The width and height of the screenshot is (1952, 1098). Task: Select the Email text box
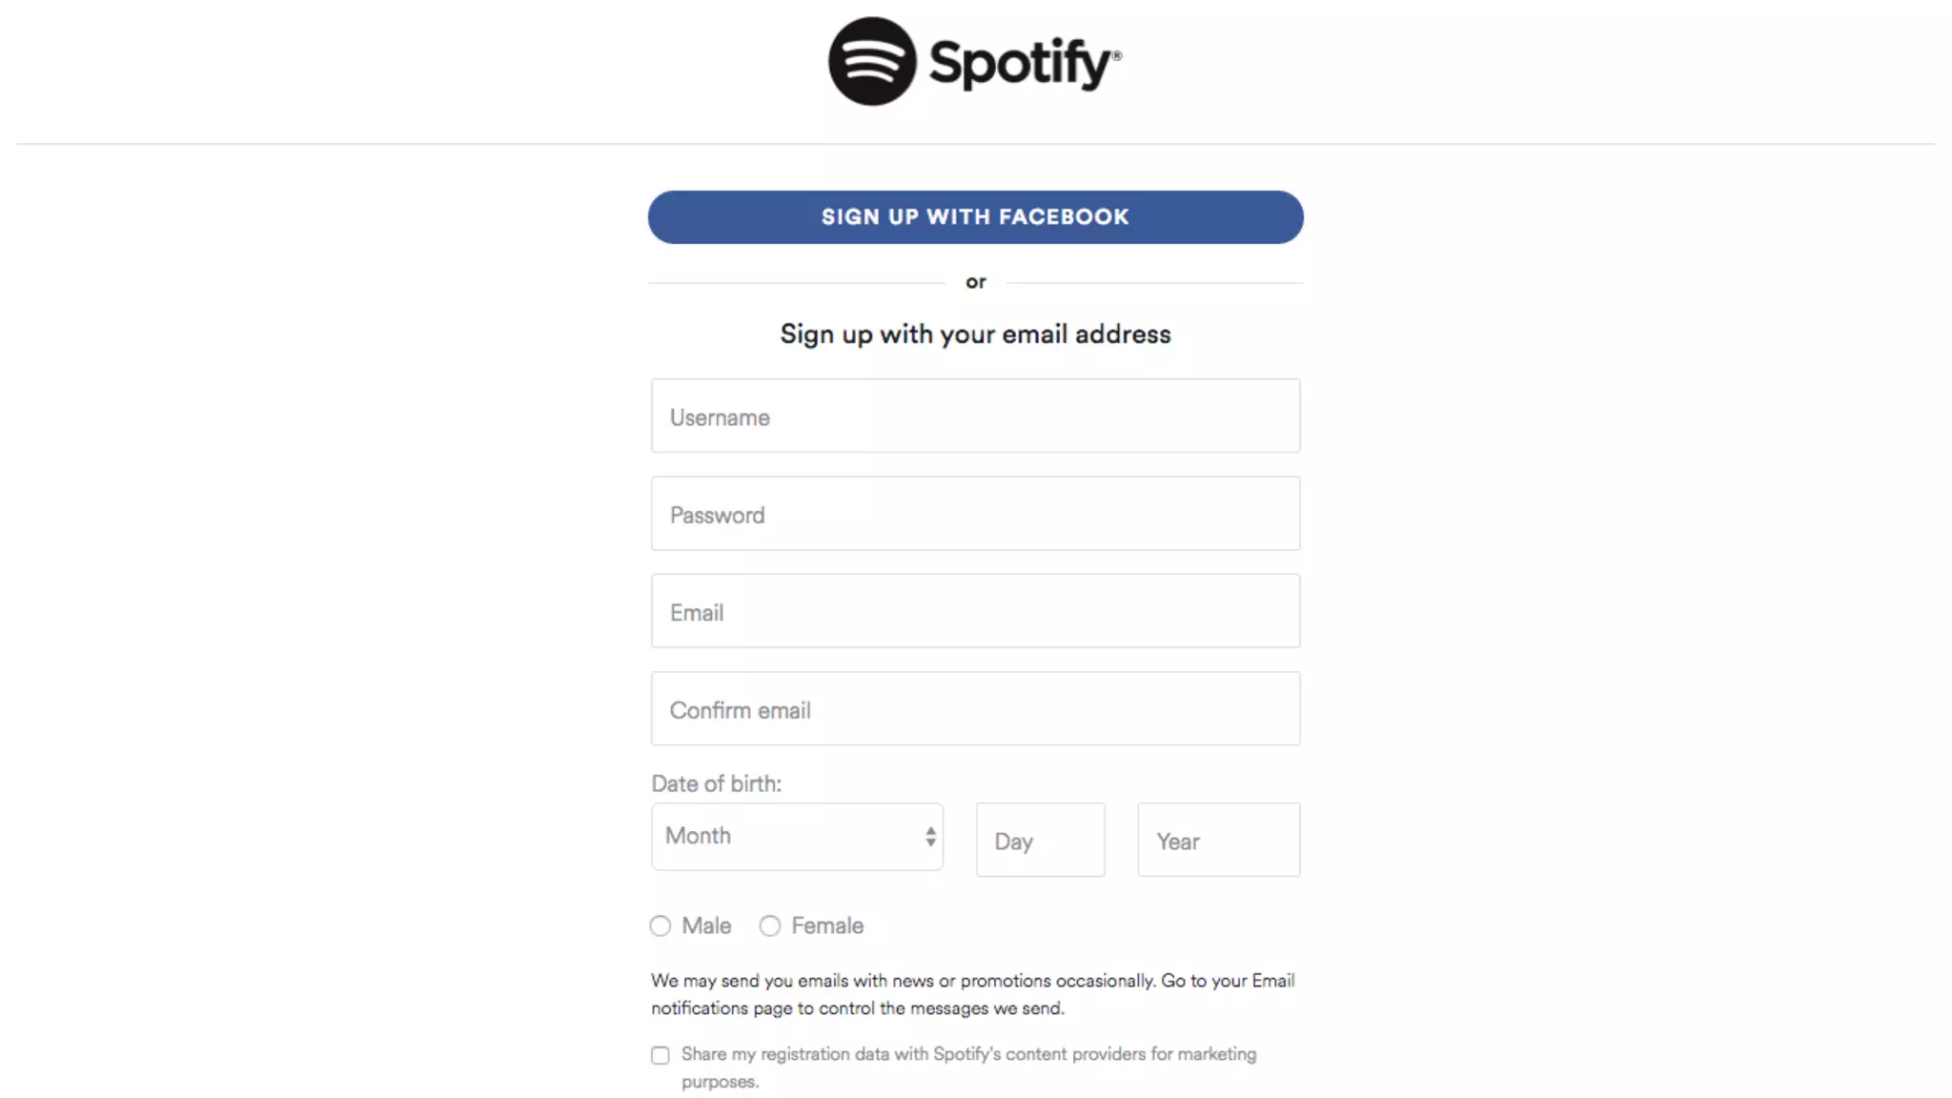tap(975, 612)
